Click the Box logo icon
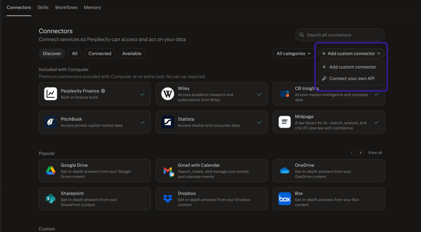This screenshot has height=232, width=421. click(285, 199)
